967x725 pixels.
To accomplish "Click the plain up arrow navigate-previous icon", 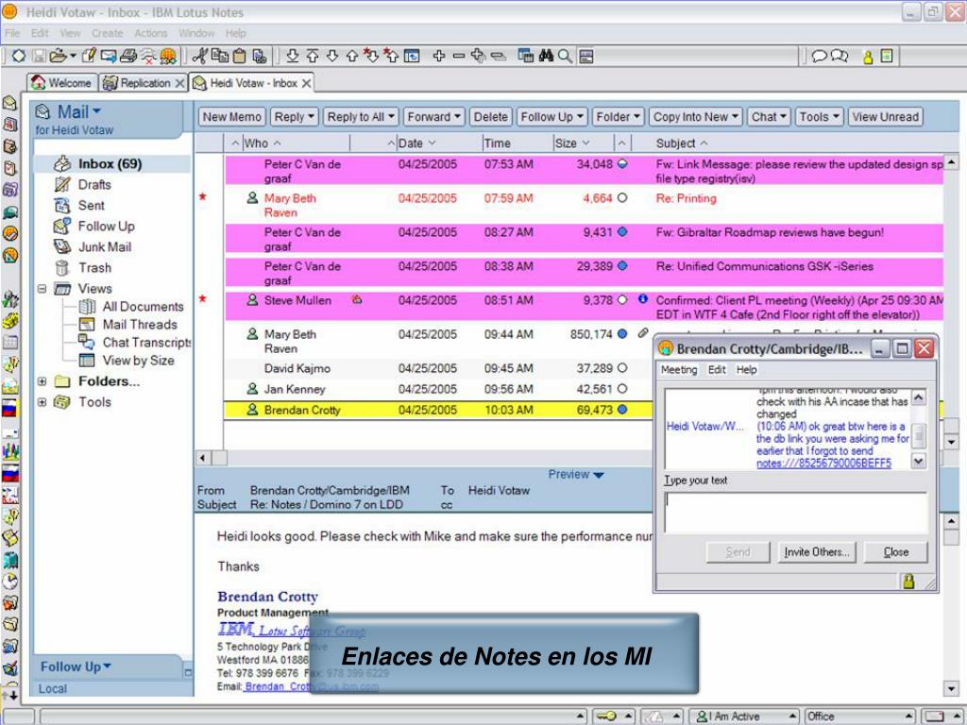I will click(352, 56).
